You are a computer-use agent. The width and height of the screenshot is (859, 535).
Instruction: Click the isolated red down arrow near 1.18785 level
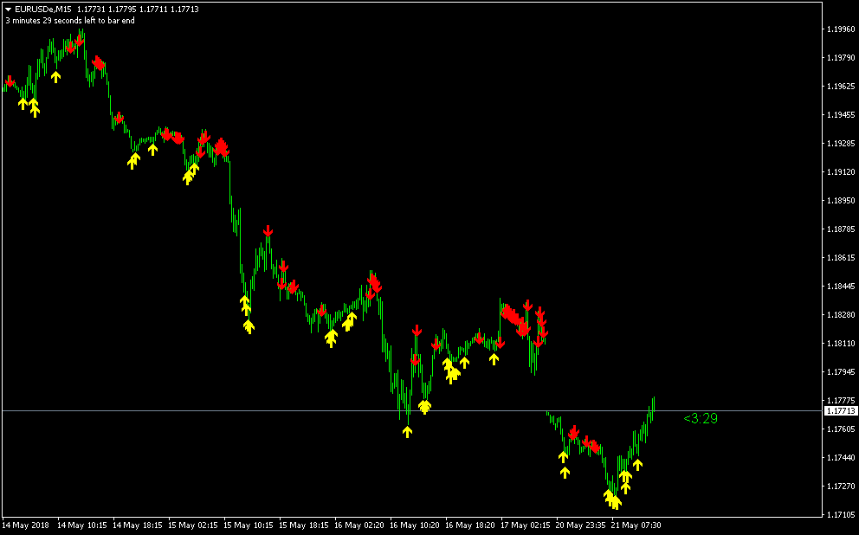coord(268,230)
